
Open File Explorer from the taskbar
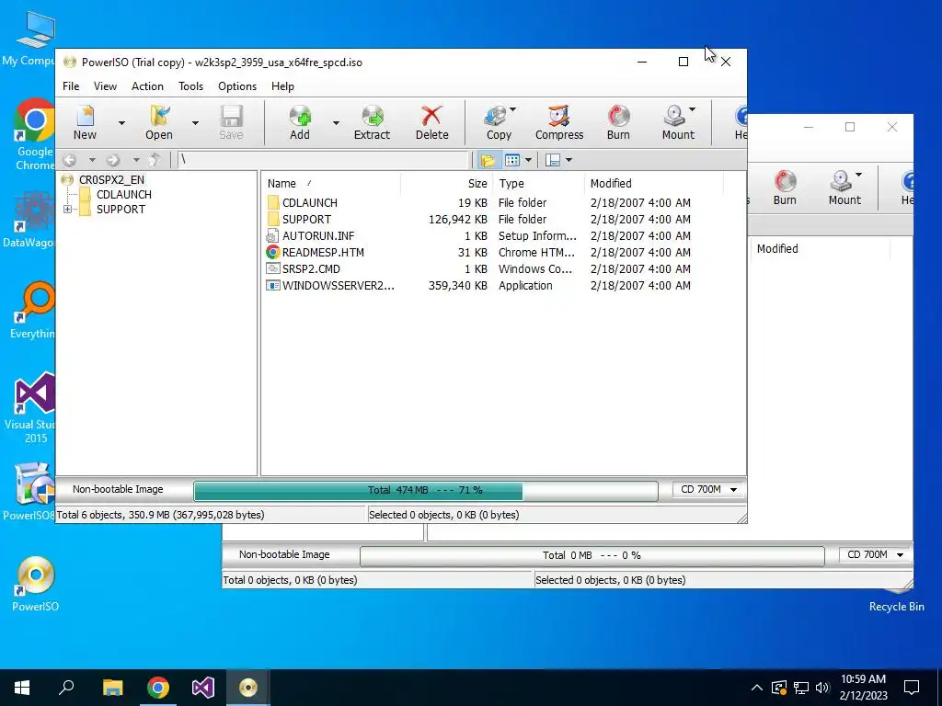[x=112, y=688]
